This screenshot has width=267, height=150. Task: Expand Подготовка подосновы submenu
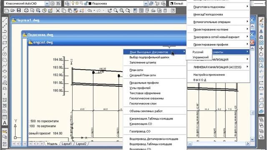219,7
